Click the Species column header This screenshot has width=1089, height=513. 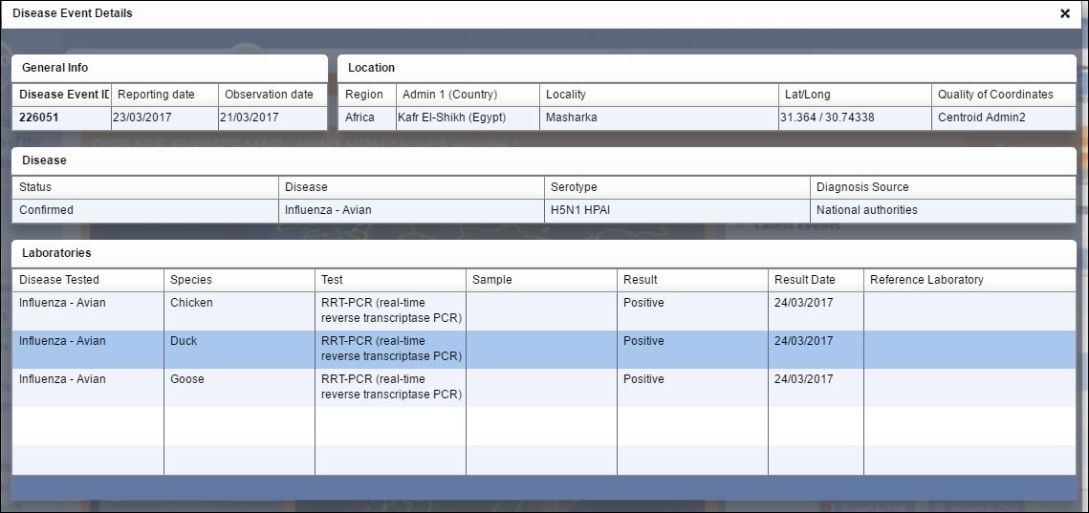[x=240, y=281]
